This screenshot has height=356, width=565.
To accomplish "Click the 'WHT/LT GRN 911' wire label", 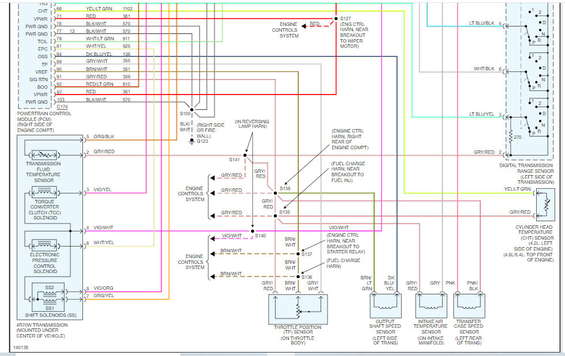I will pos(108,39).
